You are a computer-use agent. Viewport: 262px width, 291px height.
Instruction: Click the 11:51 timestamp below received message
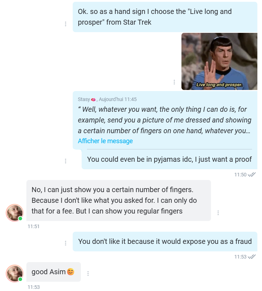pos(33,226)
